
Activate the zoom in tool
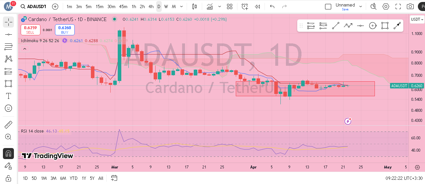tap(8, 137)
